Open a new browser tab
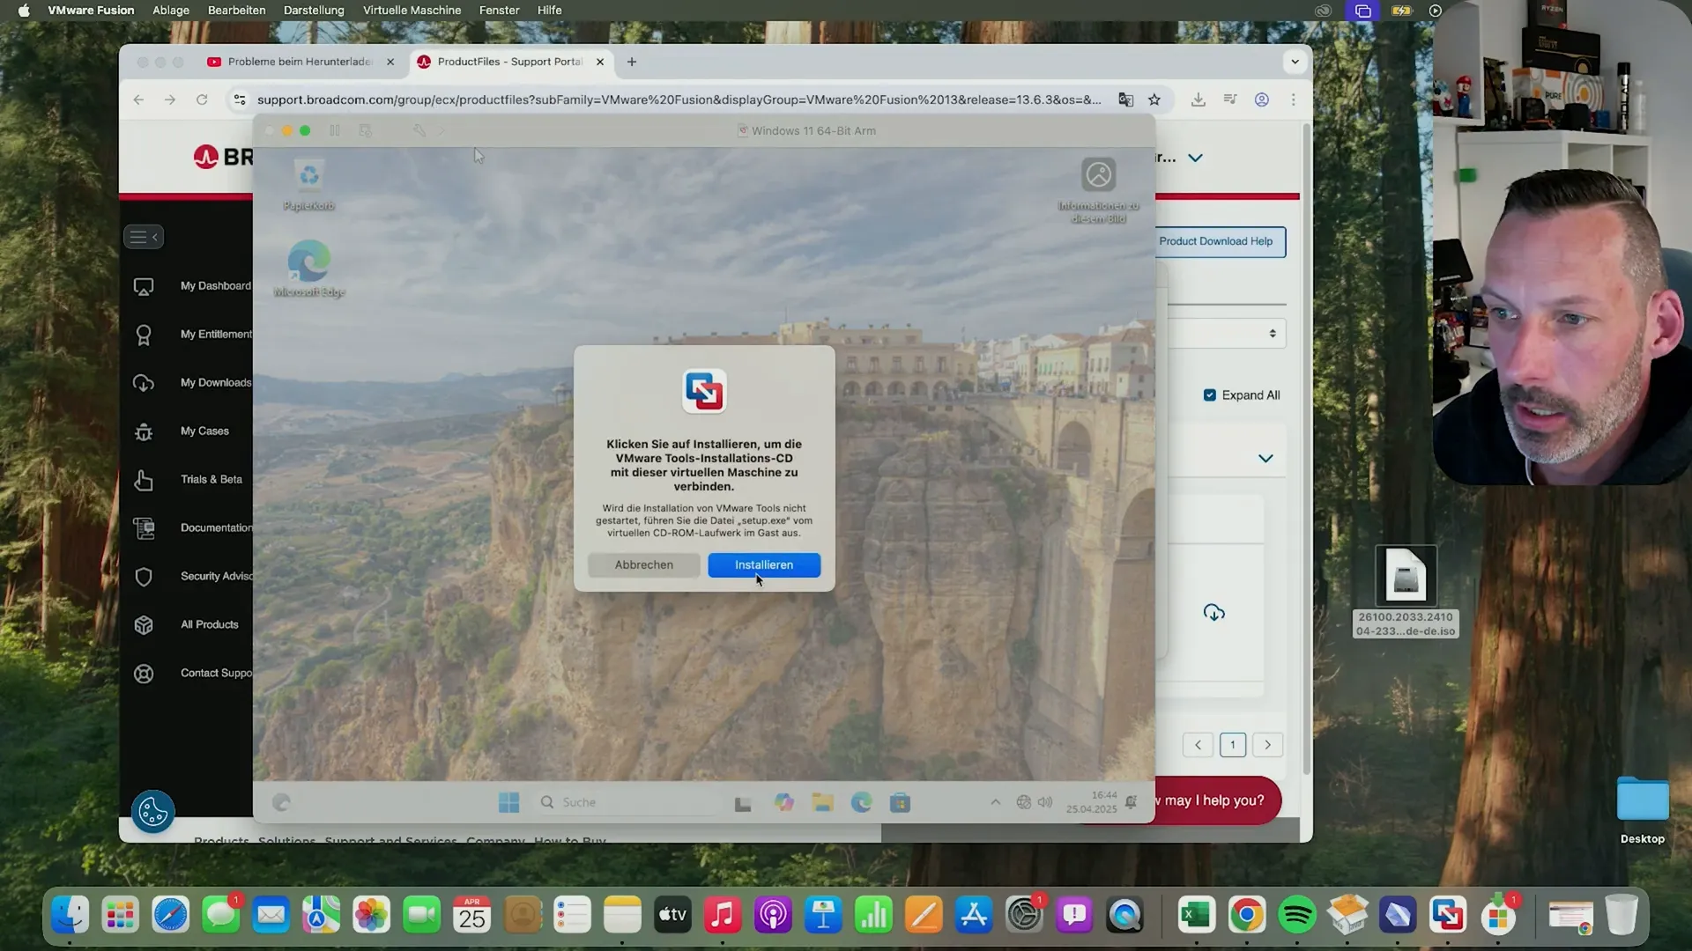The image size is (1692, 951). pos(632,62)
